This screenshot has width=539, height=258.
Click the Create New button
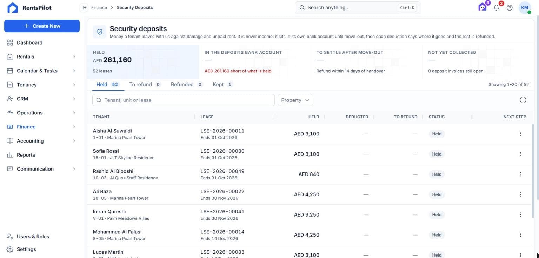click(x=42, y=26)
